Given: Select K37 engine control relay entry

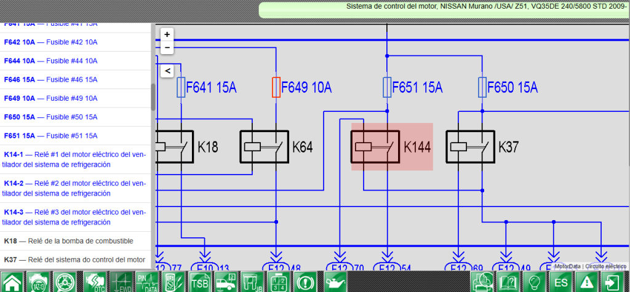Looking at the screenshot, I should click(x=76, y=259).
